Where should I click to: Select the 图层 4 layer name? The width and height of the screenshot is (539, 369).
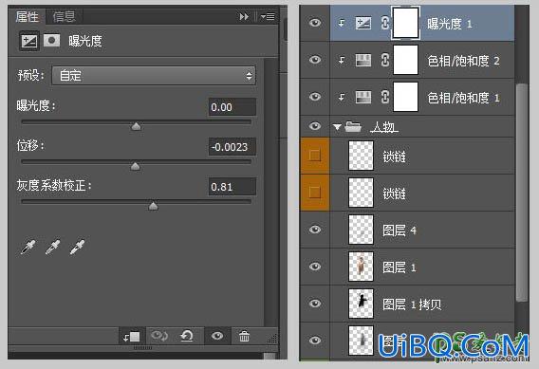400,231
